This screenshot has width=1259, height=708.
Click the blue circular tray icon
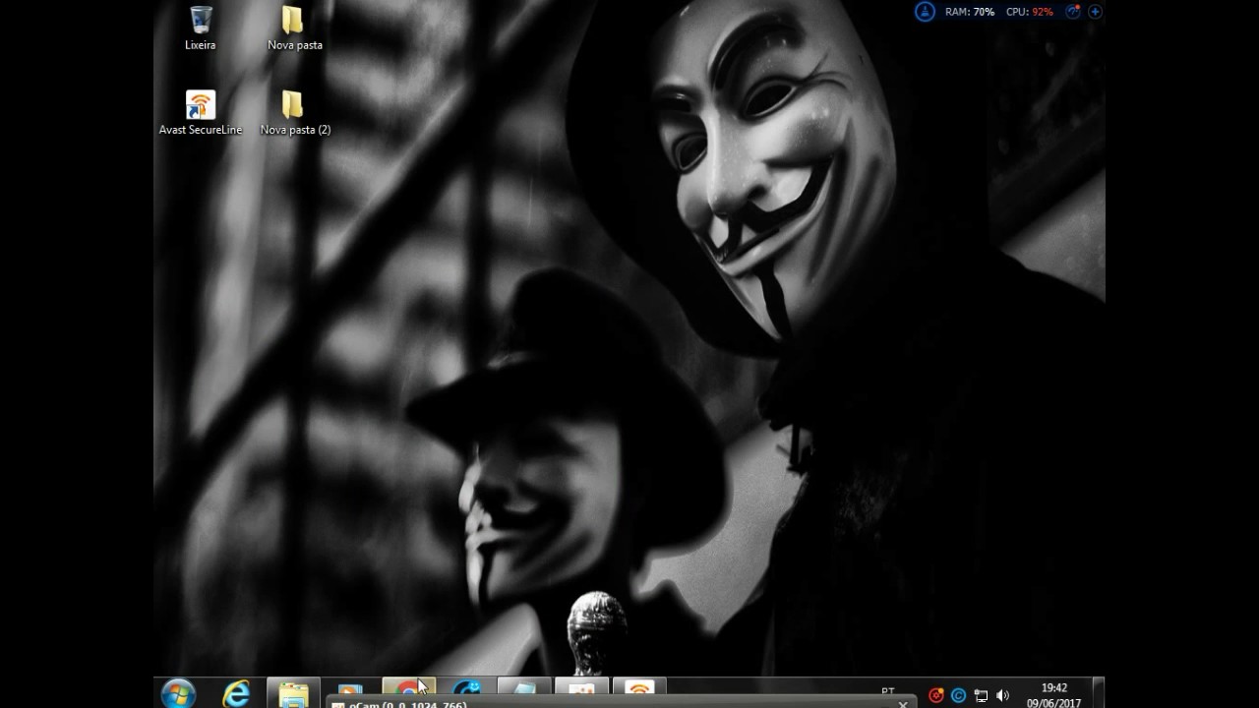coord(958,695)
